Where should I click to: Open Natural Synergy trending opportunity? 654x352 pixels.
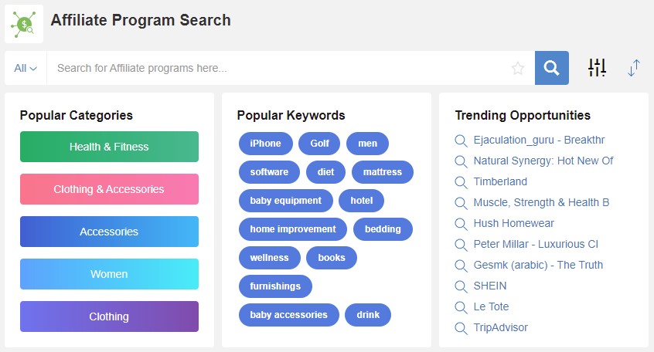pos(543,161)
